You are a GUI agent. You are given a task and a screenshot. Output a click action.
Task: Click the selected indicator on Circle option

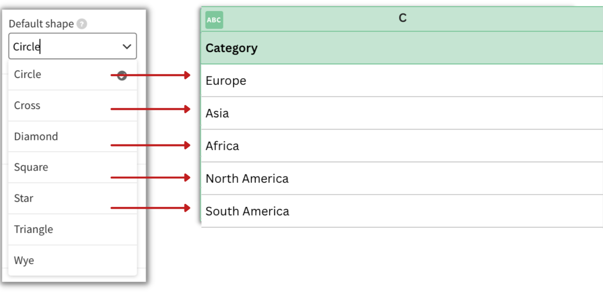[x=122, y=76]
